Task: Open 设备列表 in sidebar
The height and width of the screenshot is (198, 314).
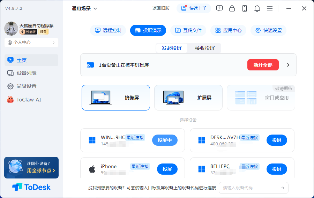Action: tap(31, 73)
